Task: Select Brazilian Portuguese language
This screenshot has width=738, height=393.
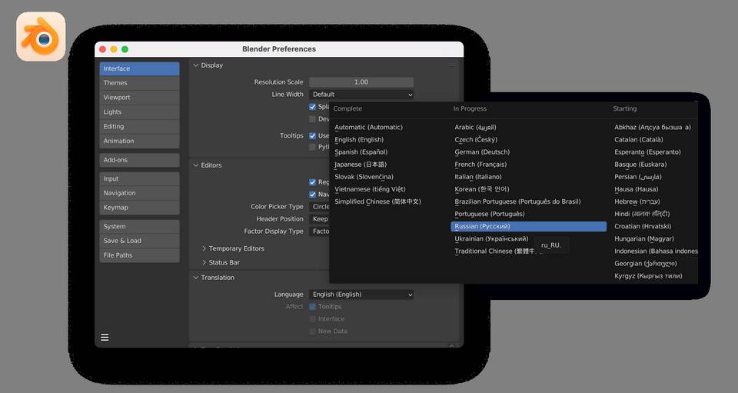Action: [517, 201]
